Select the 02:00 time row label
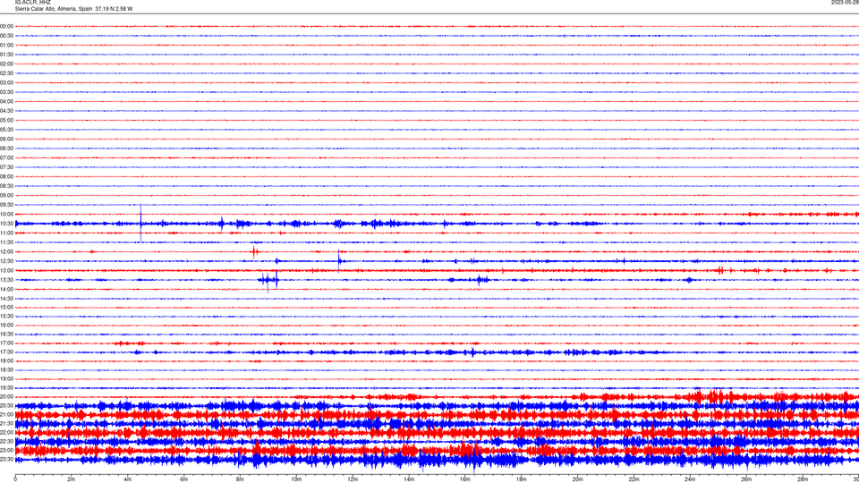This screenshot has width=859, height=483. click(x=6, y=64)
